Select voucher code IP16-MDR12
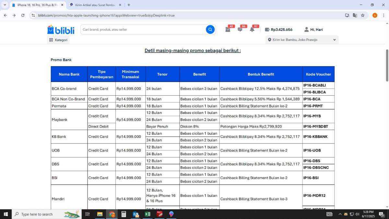 coord(314,196)
